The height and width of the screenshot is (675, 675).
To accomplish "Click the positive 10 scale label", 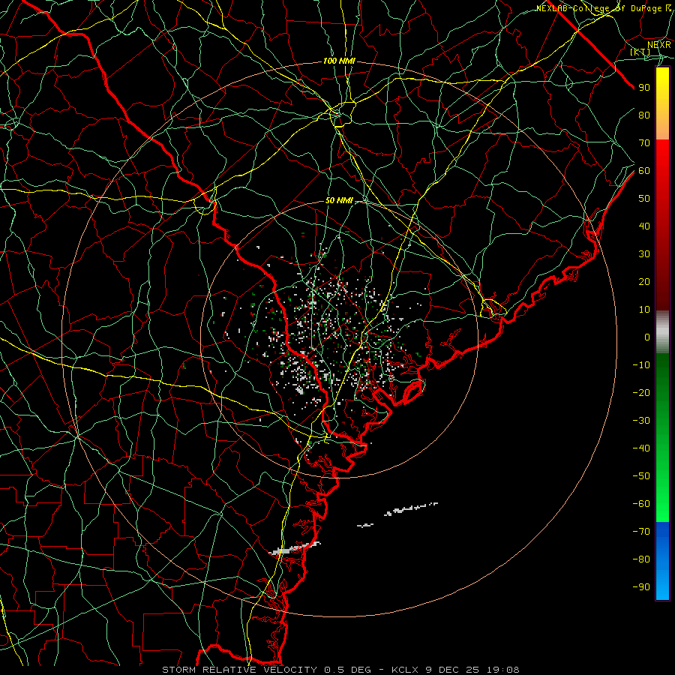I will point(644,310).
